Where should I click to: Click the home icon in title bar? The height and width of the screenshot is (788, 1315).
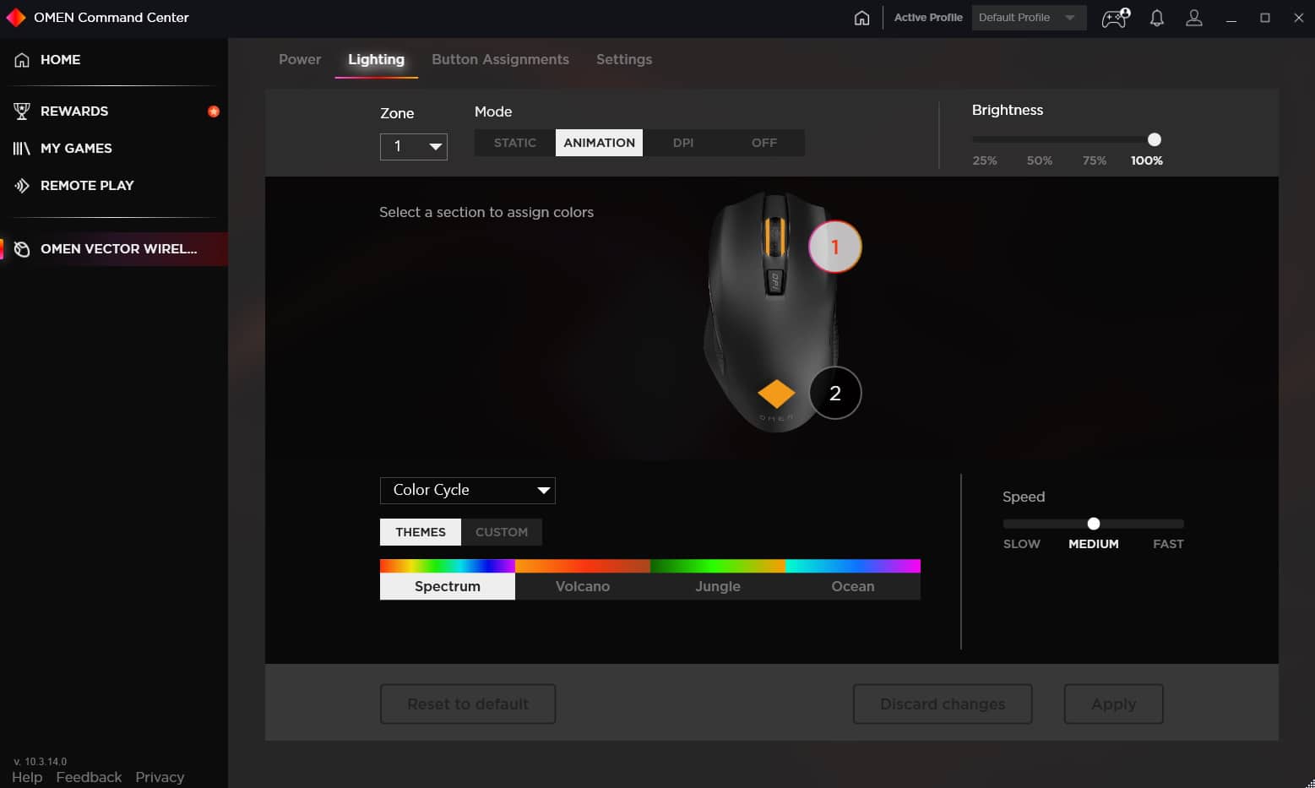point(861,18)
